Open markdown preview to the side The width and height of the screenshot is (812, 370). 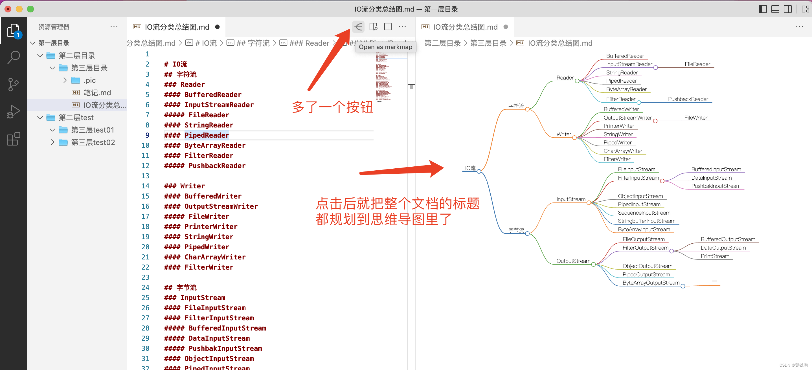[373, 27]
